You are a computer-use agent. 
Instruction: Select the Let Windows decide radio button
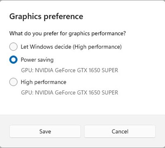point(13,47)
